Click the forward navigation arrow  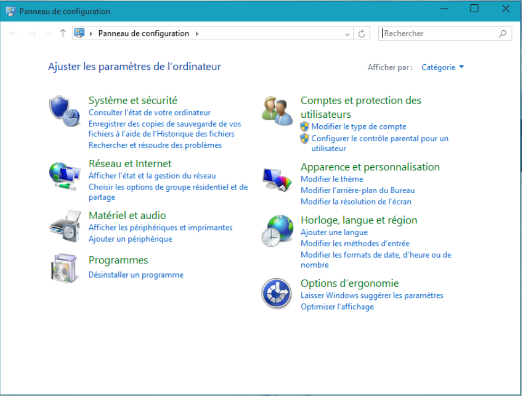pos(32,33)
